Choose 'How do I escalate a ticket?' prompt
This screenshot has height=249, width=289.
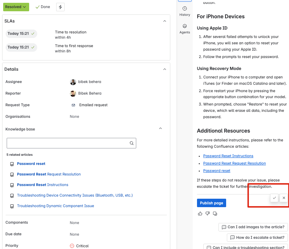coord(257,237)
